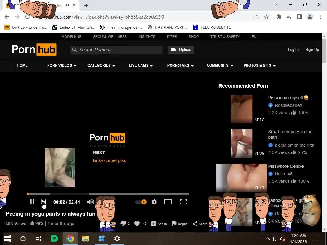Go back using the browser back arrow
Viewport: 327px width, 245px height.
[7, 17]
